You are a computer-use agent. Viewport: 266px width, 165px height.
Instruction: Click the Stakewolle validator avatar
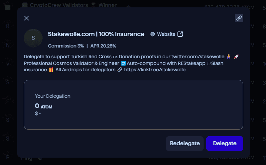33,38
